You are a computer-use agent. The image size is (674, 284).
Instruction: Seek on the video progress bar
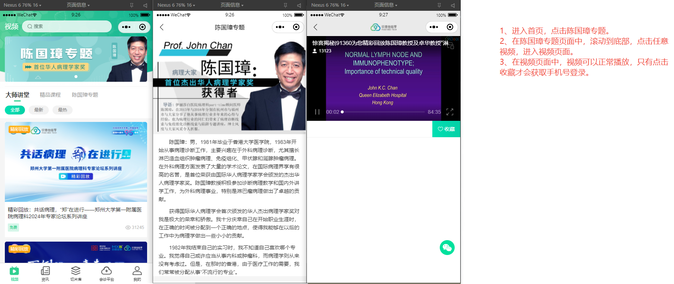(384, 112)
